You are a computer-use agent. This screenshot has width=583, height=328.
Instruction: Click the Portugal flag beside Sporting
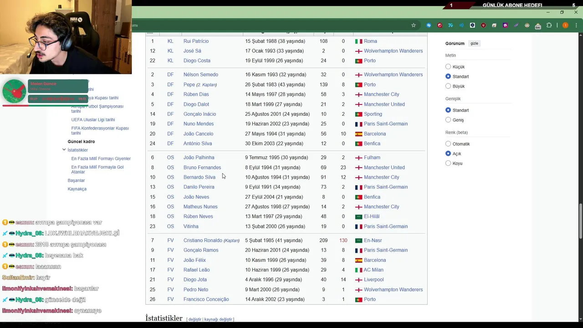tap(358, 114)
